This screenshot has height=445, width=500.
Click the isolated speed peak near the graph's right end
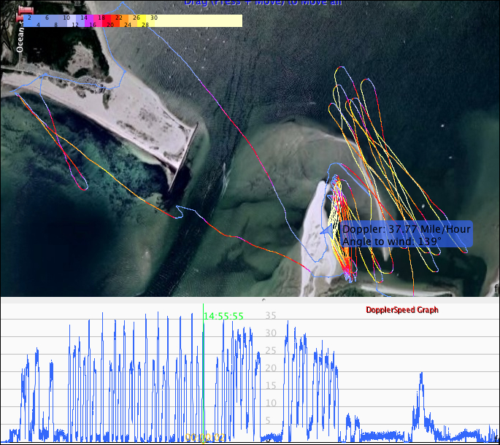[421, 376]
